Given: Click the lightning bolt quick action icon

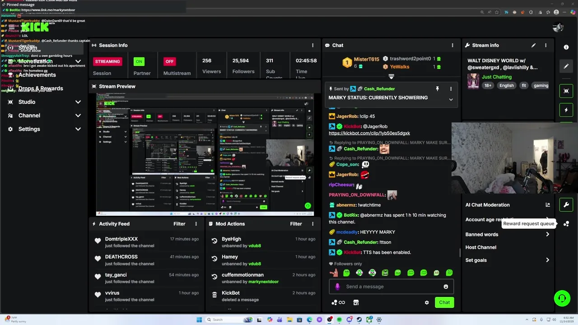Looking at the screenshot, I should click(566, 110).
